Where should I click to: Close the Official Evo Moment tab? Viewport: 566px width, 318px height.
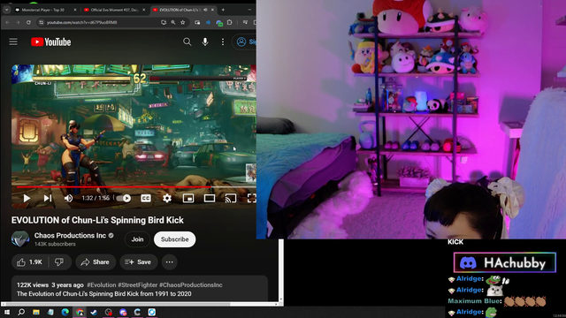pyautogui.click(x=143, y=10)
